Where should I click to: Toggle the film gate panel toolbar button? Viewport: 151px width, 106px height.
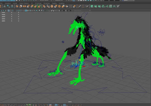[11, 11]
